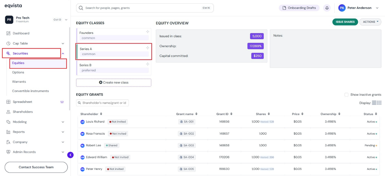The width and height of the screenshot is (385, 176).
Task: Click the Reports chart icon
Action: click(x=8, y=132)
